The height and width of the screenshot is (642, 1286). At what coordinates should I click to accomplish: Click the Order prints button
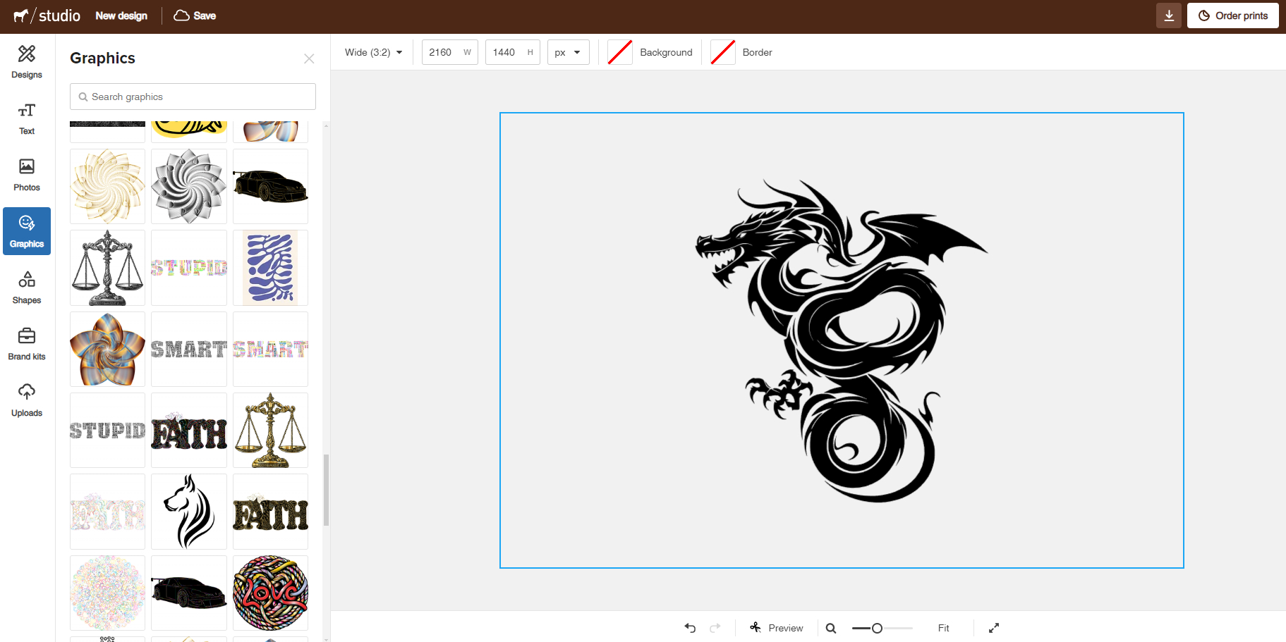pyautogui.click(x=1232, y=16)
